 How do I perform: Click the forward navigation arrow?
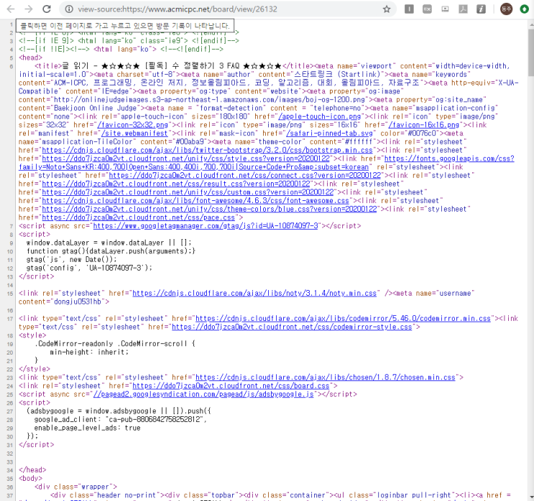[29, 9]
